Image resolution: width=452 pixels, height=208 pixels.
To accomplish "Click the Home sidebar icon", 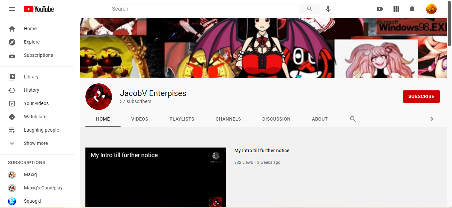I will click(12, 29).
